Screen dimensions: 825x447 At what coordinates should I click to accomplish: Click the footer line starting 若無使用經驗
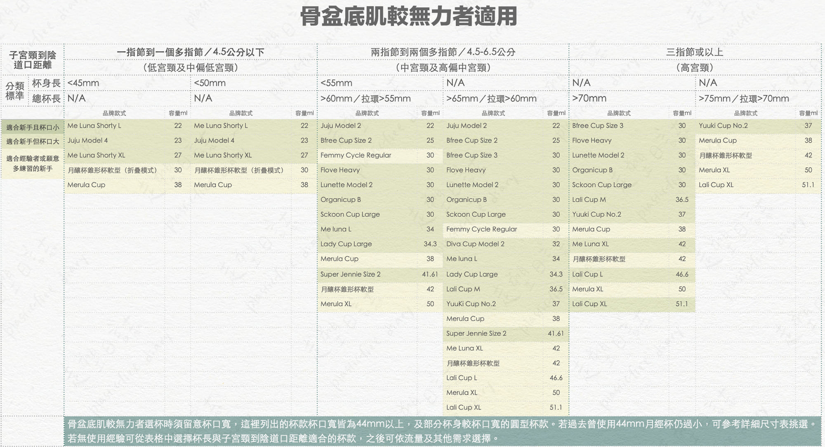[284, 438]
